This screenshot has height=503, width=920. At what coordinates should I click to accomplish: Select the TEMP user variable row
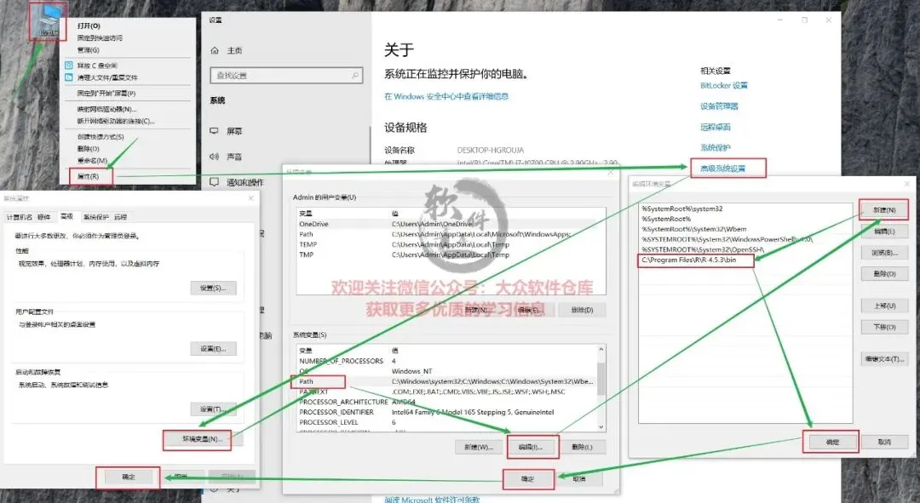coord(451,244)
